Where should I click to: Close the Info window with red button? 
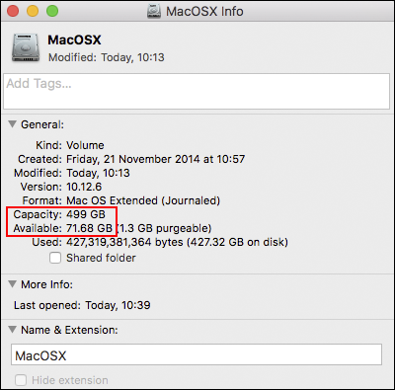point(13,11)
